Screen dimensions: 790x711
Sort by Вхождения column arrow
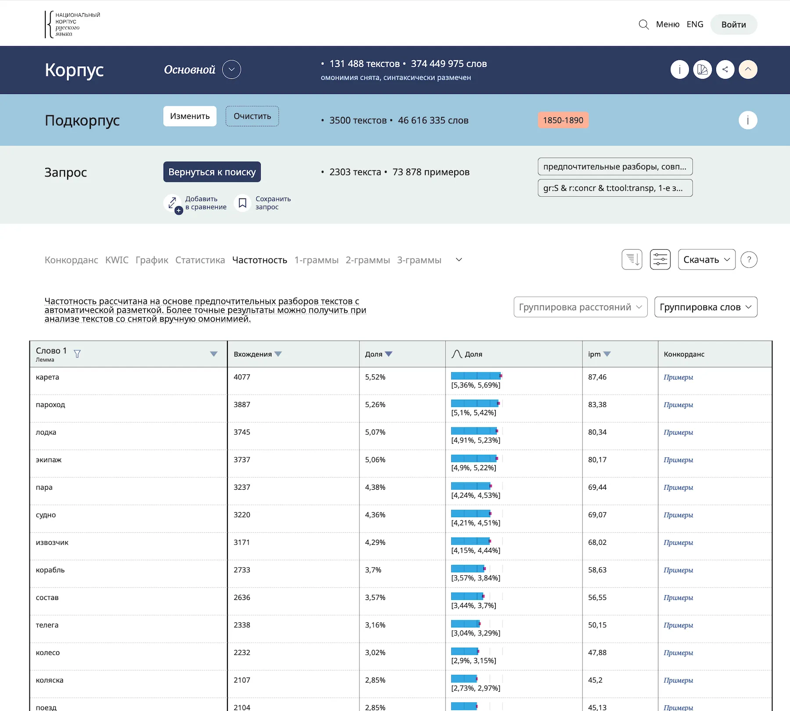coord(278,354)
